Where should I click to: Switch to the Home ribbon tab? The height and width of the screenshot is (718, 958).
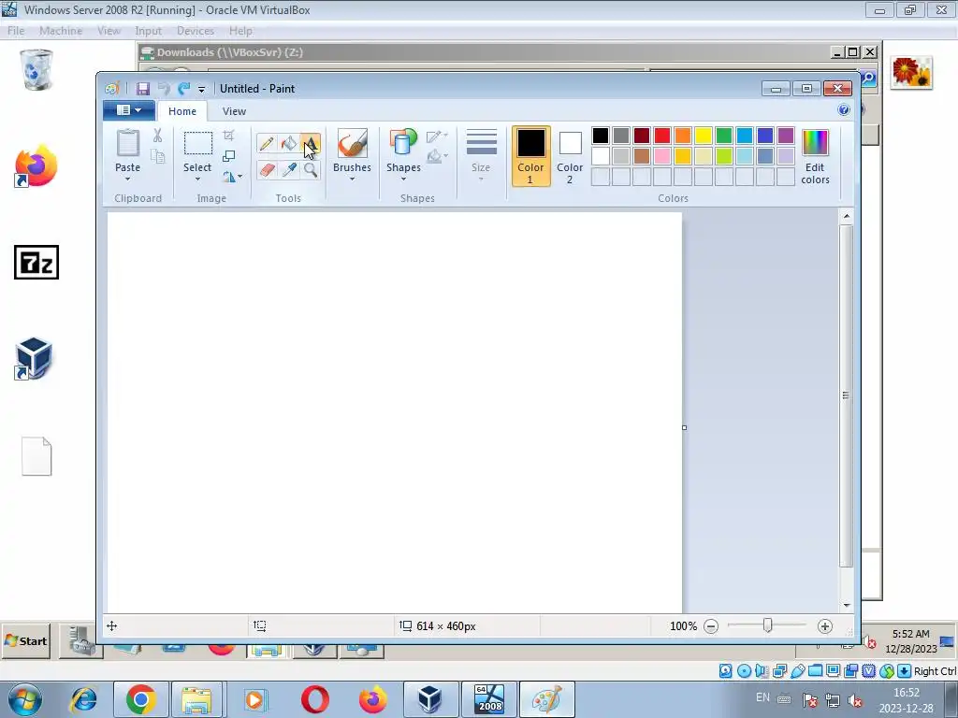[182, 111]
